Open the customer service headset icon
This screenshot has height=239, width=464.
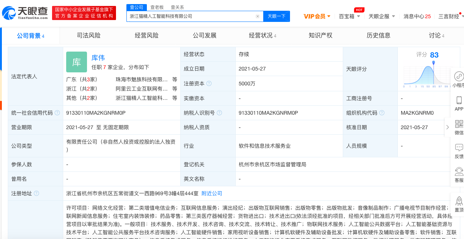[x=459, y=171]
